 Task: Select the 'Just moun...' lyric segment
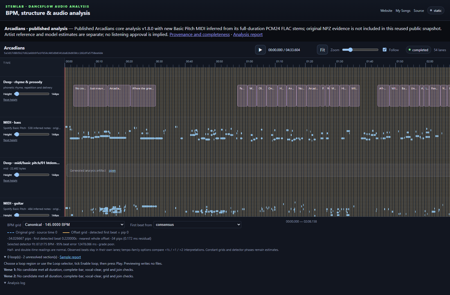pyautogui.click(x=98, y=96)
